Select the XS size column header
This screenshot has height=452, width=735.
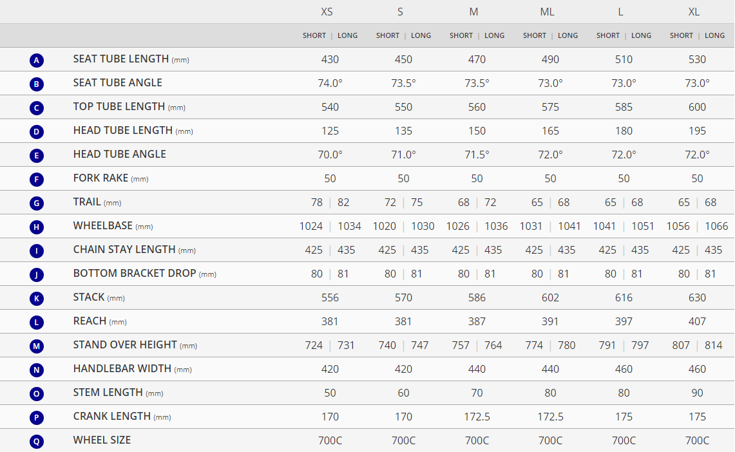tap(327, 12)
